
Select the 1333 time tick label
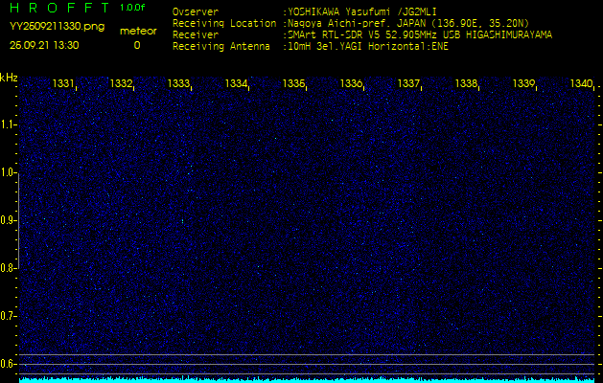click(x=178, y=84)
